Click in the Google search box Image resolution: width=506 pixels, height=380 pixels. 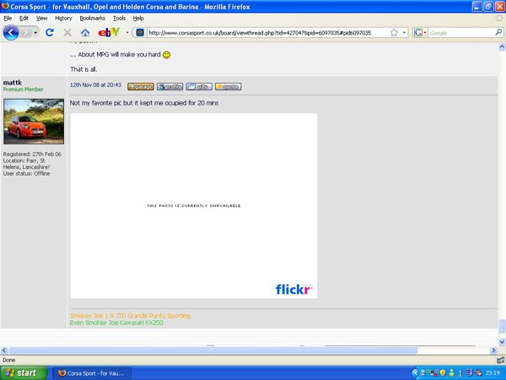[460, 32]
